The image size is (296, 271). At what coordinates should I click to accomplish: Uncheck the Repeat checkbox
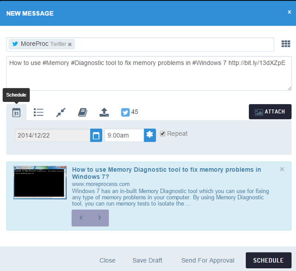click(162, 133)
